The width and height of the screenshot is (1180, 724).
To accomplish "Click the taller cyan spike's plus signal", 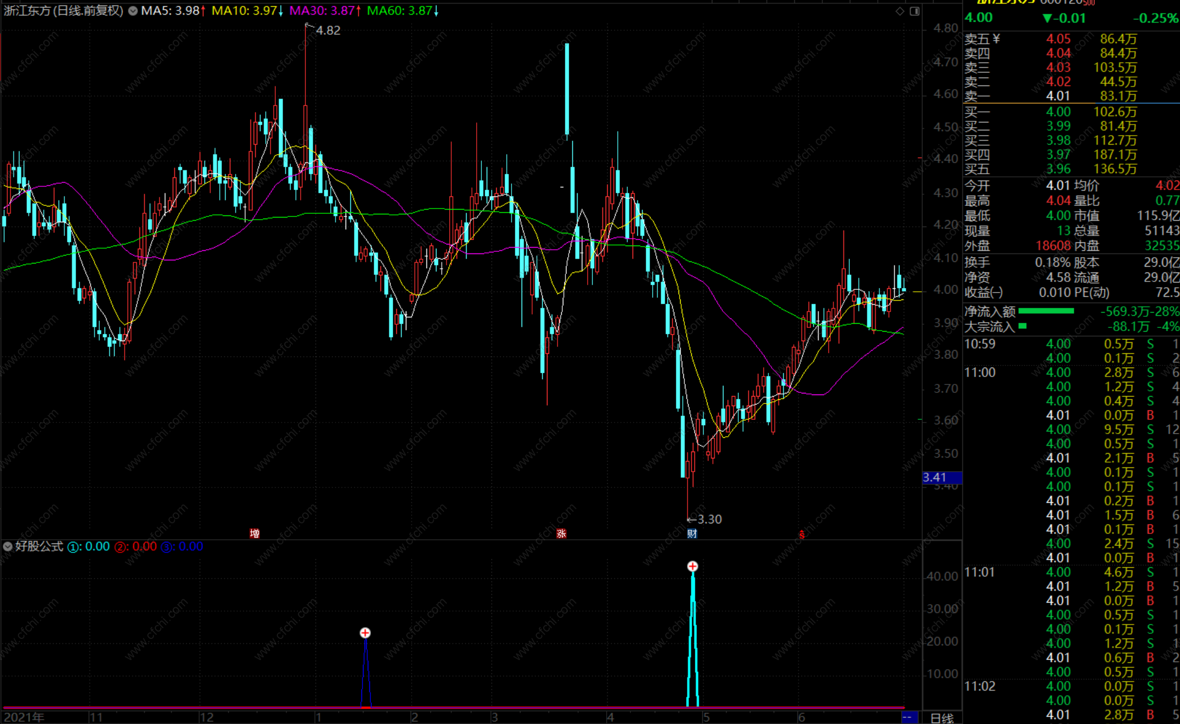I will (x=692, y=567).
